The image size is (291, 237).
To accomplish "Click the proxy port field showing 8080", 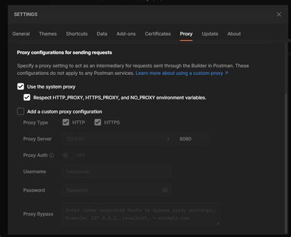I will tap(190, 139).
